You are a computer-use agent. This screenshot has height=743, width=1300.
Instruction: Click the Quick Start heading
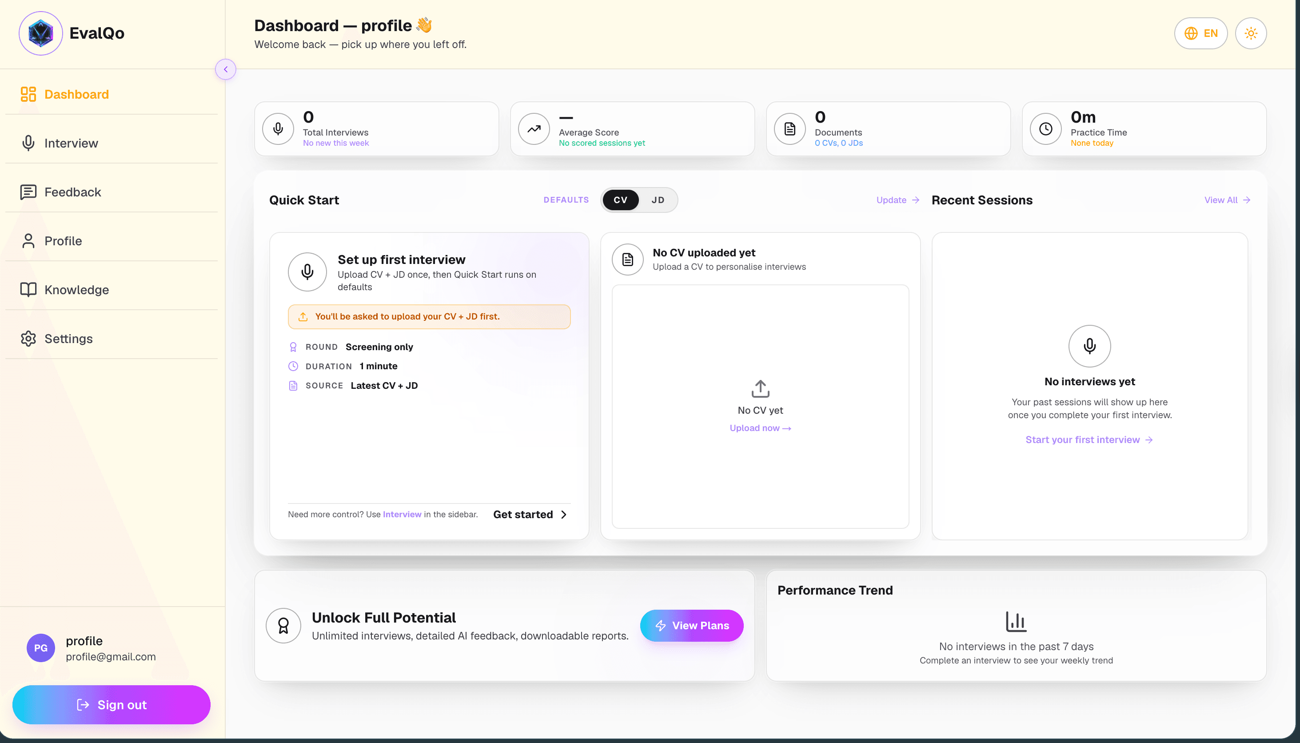click(304, 200)
